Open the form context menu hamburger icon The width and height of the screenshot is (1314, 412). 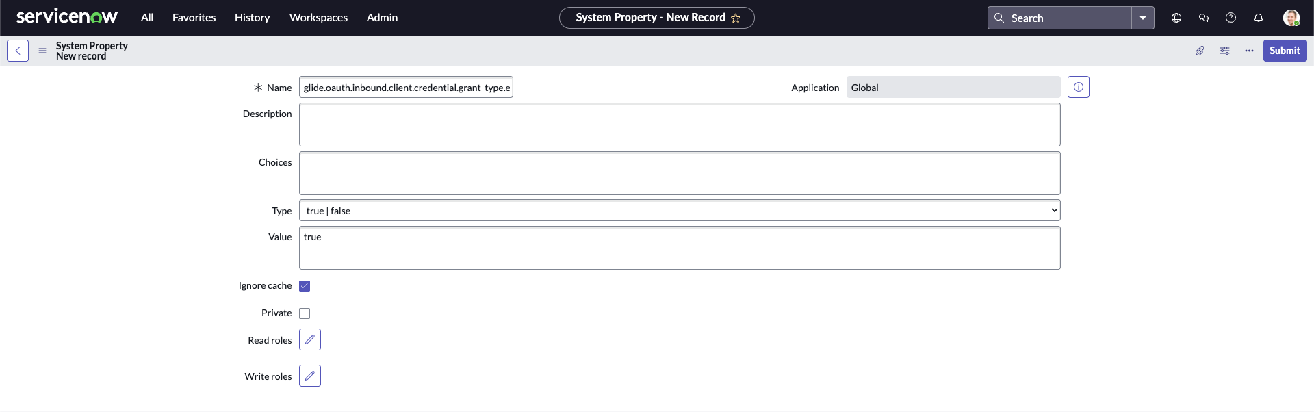click(x=42, y=51)
